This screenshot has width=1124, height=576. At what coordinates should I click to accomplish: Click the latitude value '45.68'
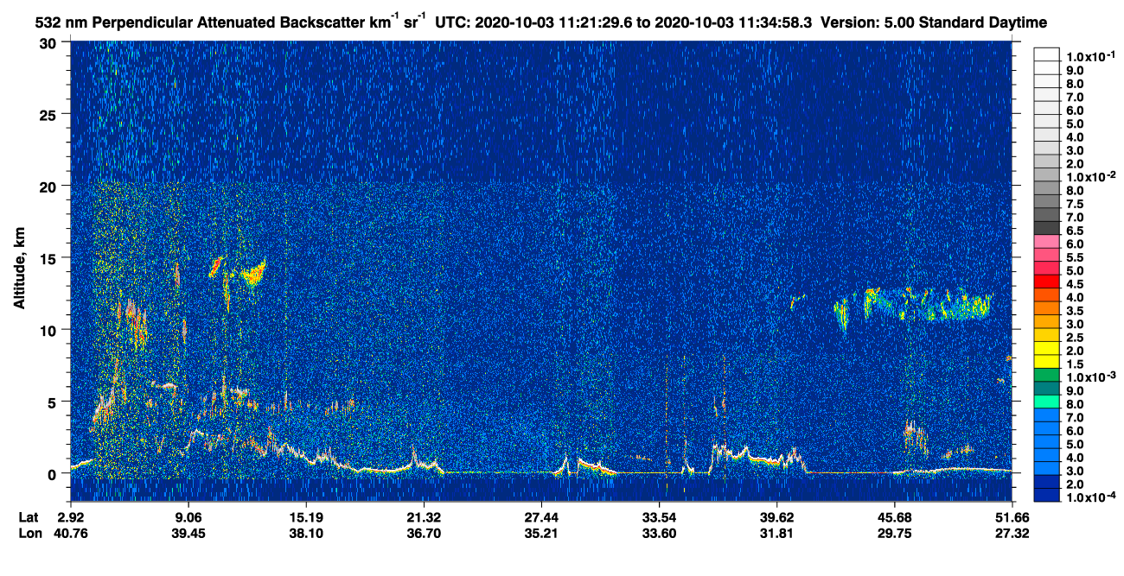[894, 516]
